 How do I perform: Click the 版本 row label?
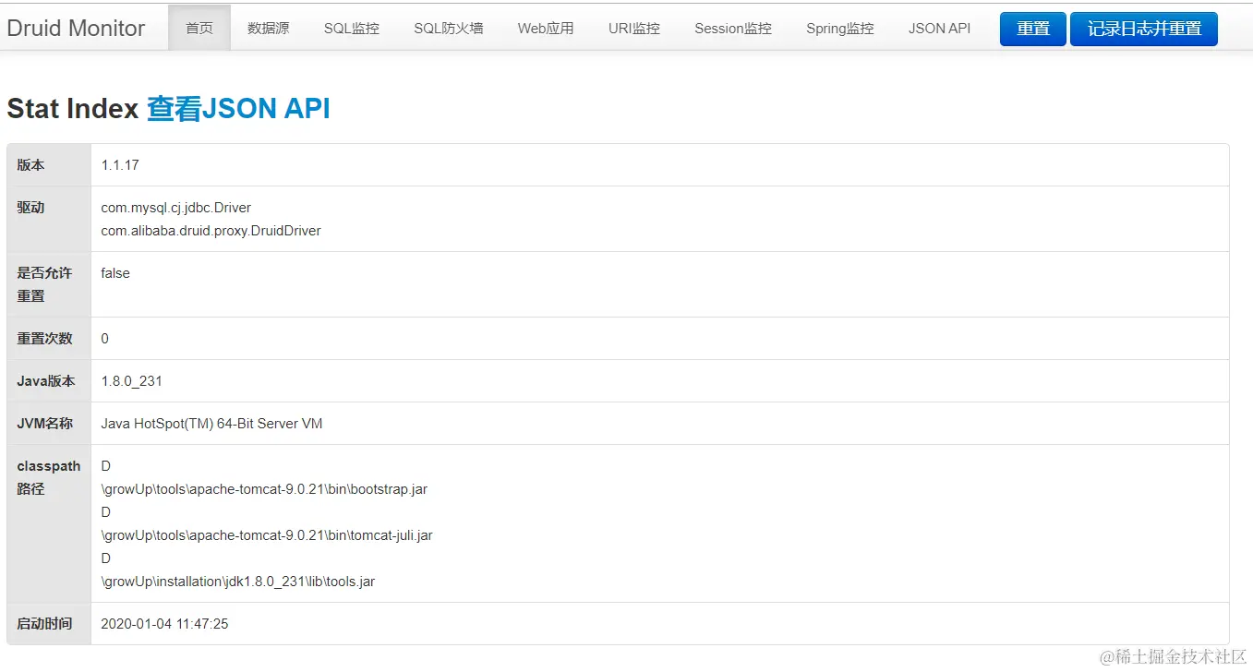pyautogui.click(x=30, y=165)
